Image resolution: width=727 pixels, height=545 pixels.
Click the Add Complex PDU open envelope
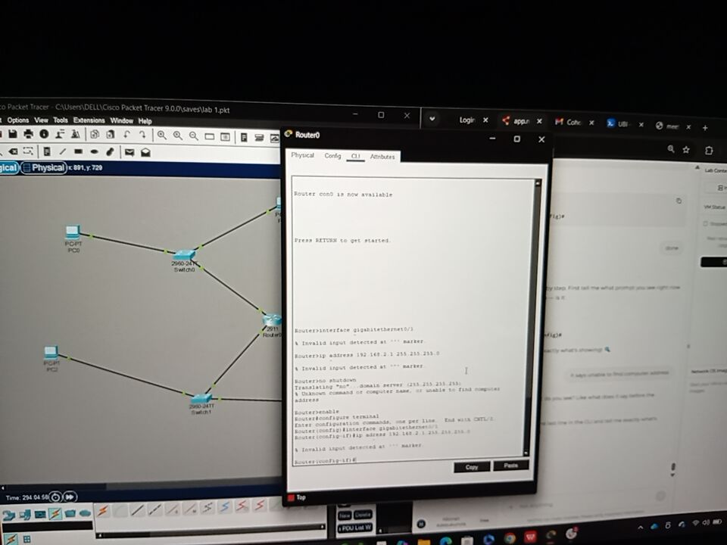[x=145, y=152]
